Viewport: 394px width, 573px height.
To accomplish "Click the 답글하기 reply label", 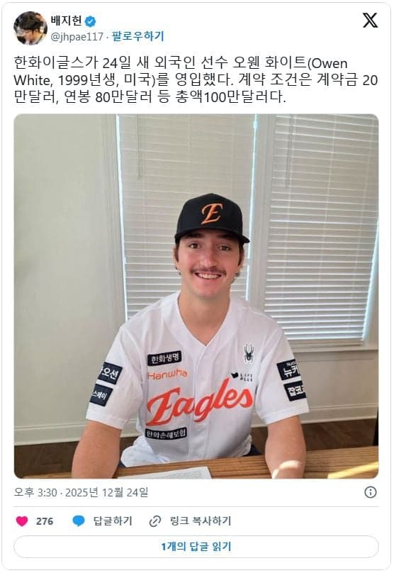I will (x=113, y=521).
